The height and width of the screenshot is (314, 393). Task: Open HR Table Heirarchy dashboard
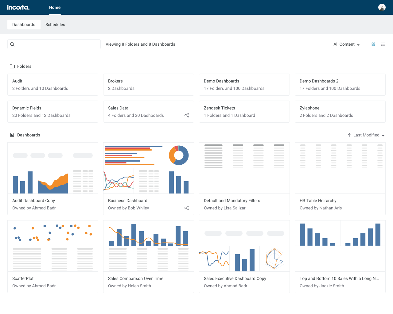click(x=340, y=179)
